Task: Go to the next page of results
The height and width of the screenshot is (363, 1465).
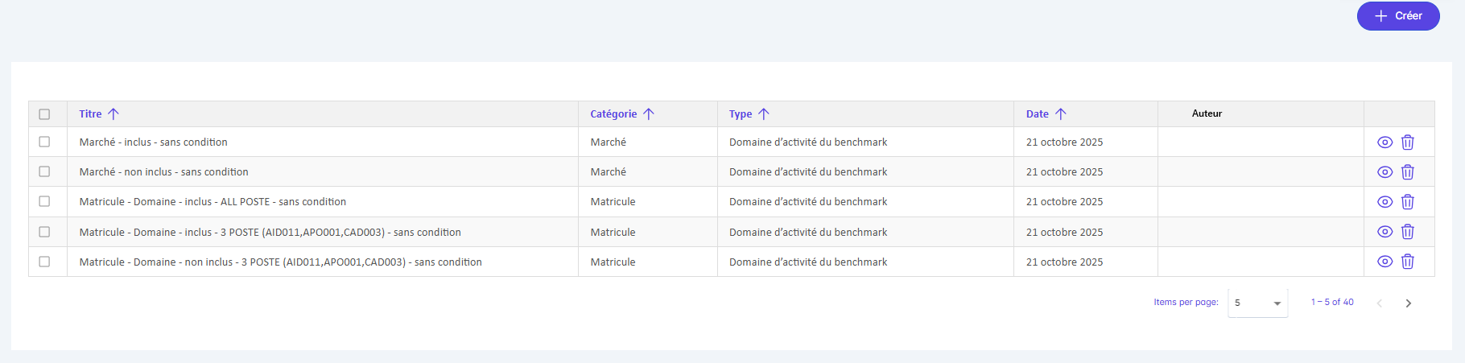Action: 1408,303
